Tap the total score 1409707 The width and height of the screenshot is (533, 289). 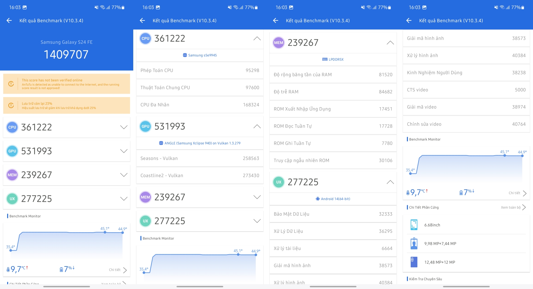pyautogui.click(x=66, y=55)
